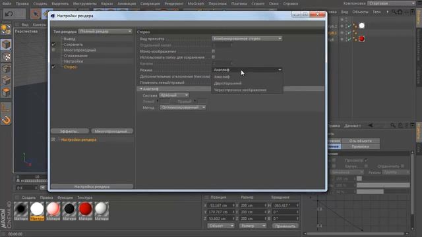Adjust the 100 cm slider in attributes panel
The height and width of the screenshot is (237, 422).
coord(383,178)
